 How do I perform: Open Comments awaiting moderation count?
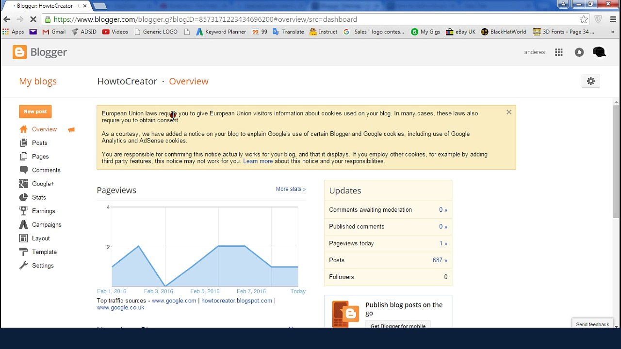[x=443, y=210]
